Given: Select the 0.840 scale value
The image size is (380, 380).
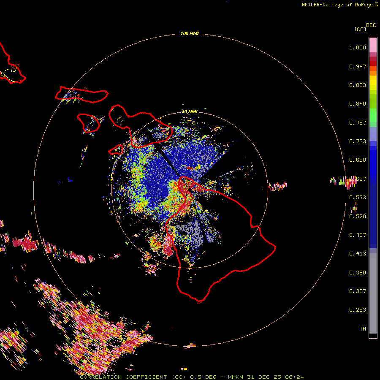Looking at the screenshot, I should 358,104.
